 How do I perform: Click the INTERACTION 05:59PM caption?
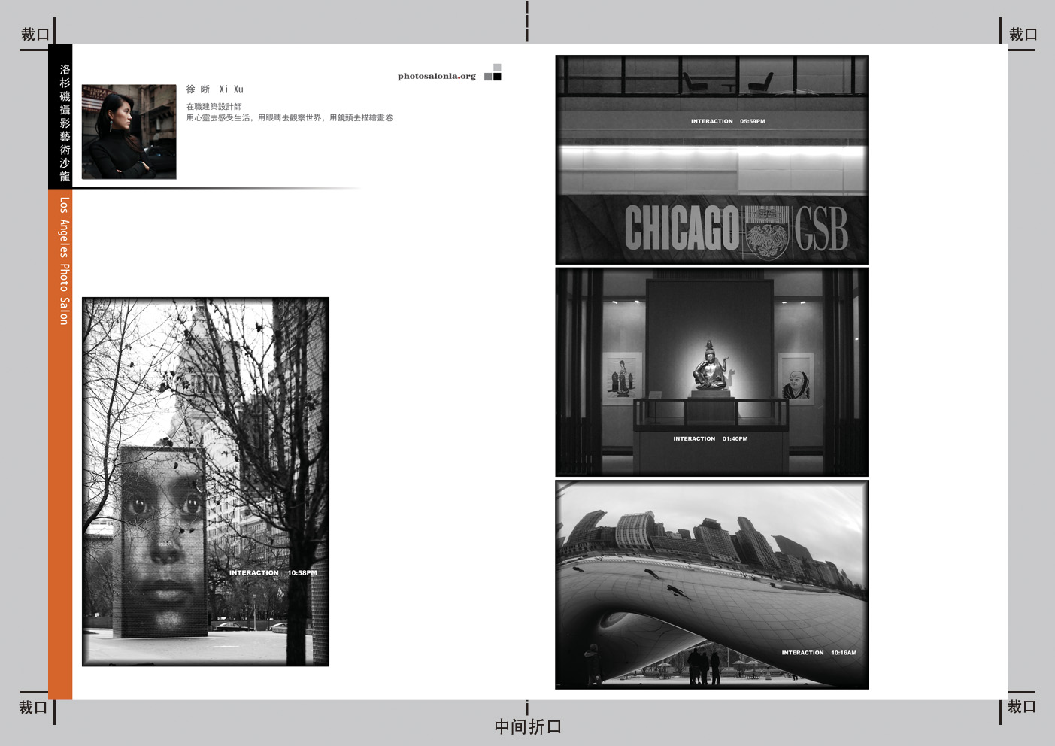[728, 121]
